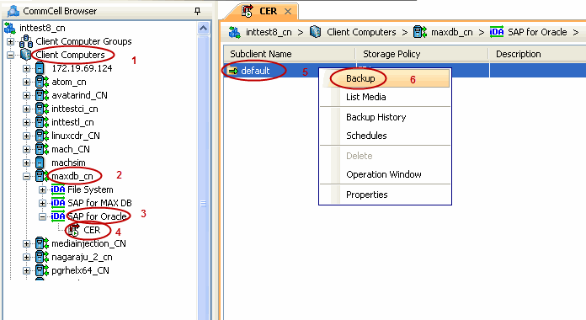Select linuxcdr_CN in the tree
Viewport: 586px width, 320px height.
[76, 136]
